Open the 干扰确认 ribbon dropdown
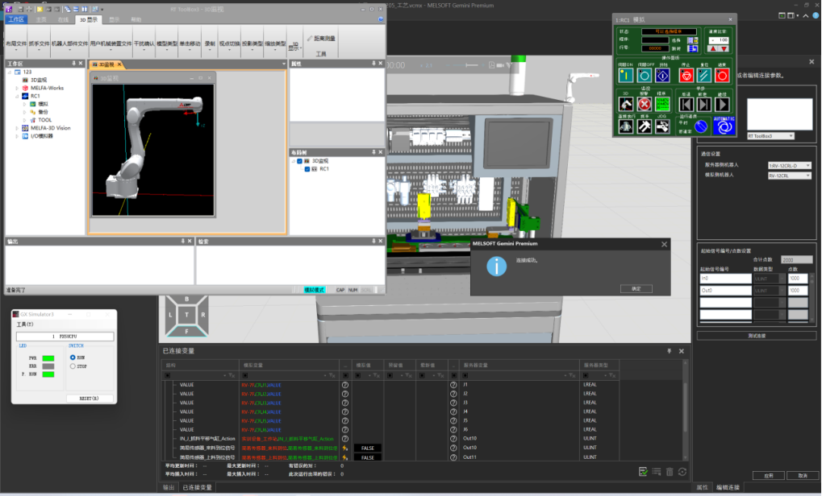The width and height of the screenshot is (822, 496). click(x=144, y=44)
